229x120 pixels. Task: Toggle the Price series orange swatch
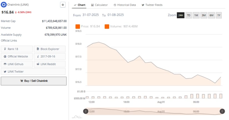point(77,26)
